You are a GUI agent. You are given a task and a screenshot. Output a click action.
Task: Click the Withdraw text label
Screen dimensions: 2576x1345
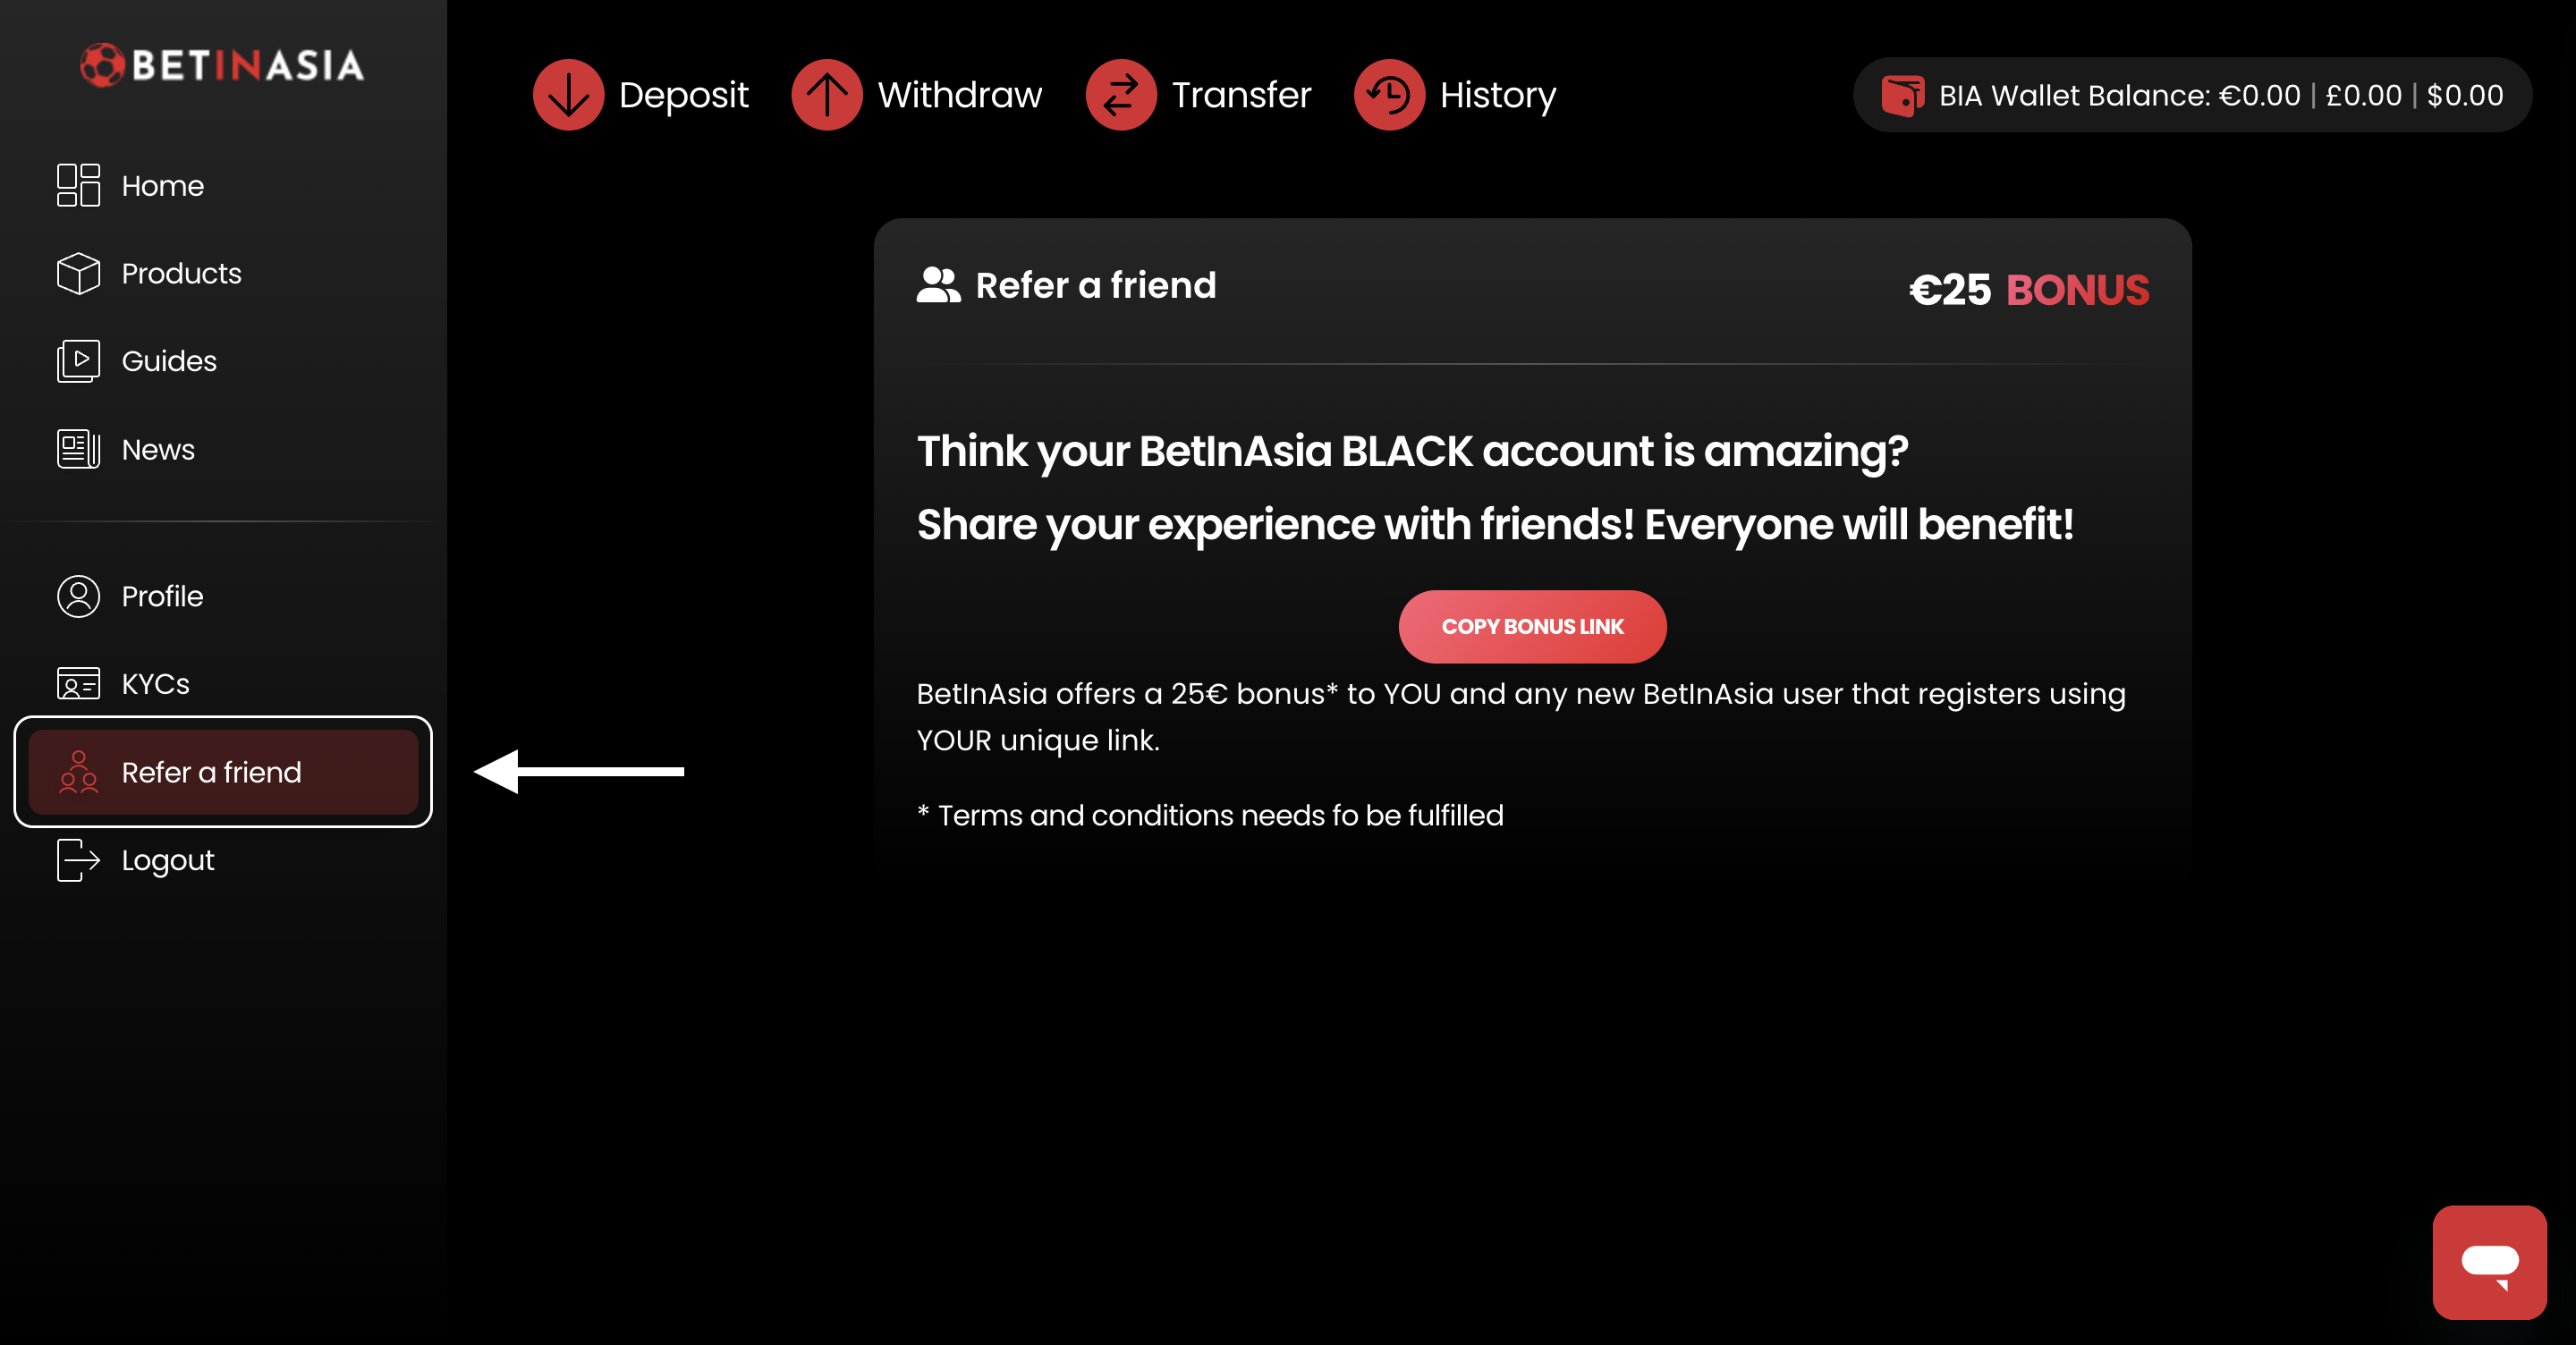(959, 95)
